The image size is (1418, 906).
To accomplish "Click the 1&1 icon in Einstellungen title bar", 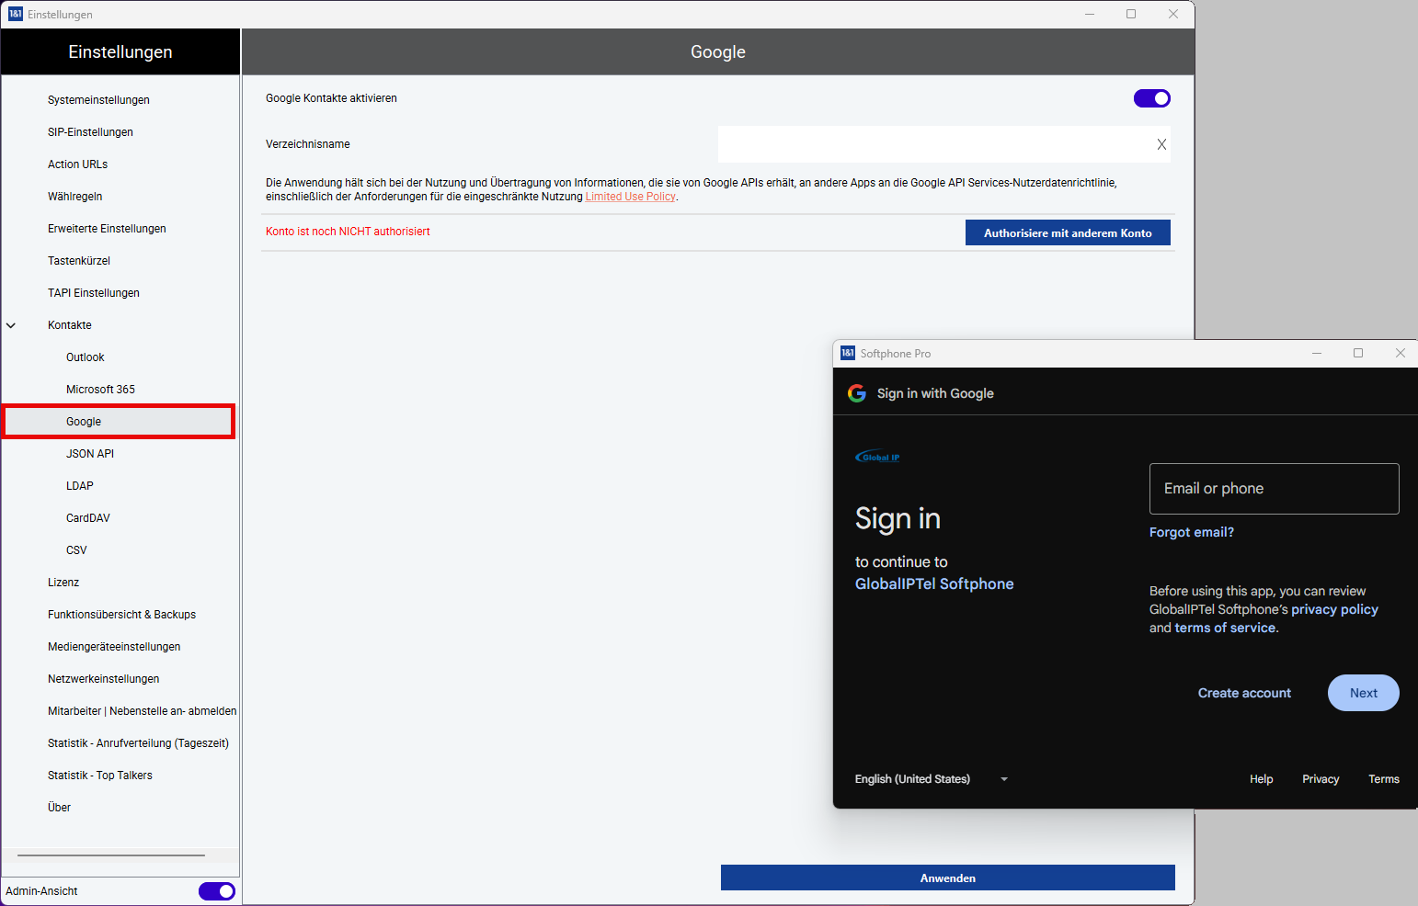I will coord(15,14).
